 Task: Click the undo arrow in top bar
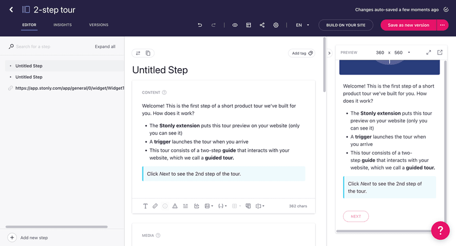(x=199, y=25)
